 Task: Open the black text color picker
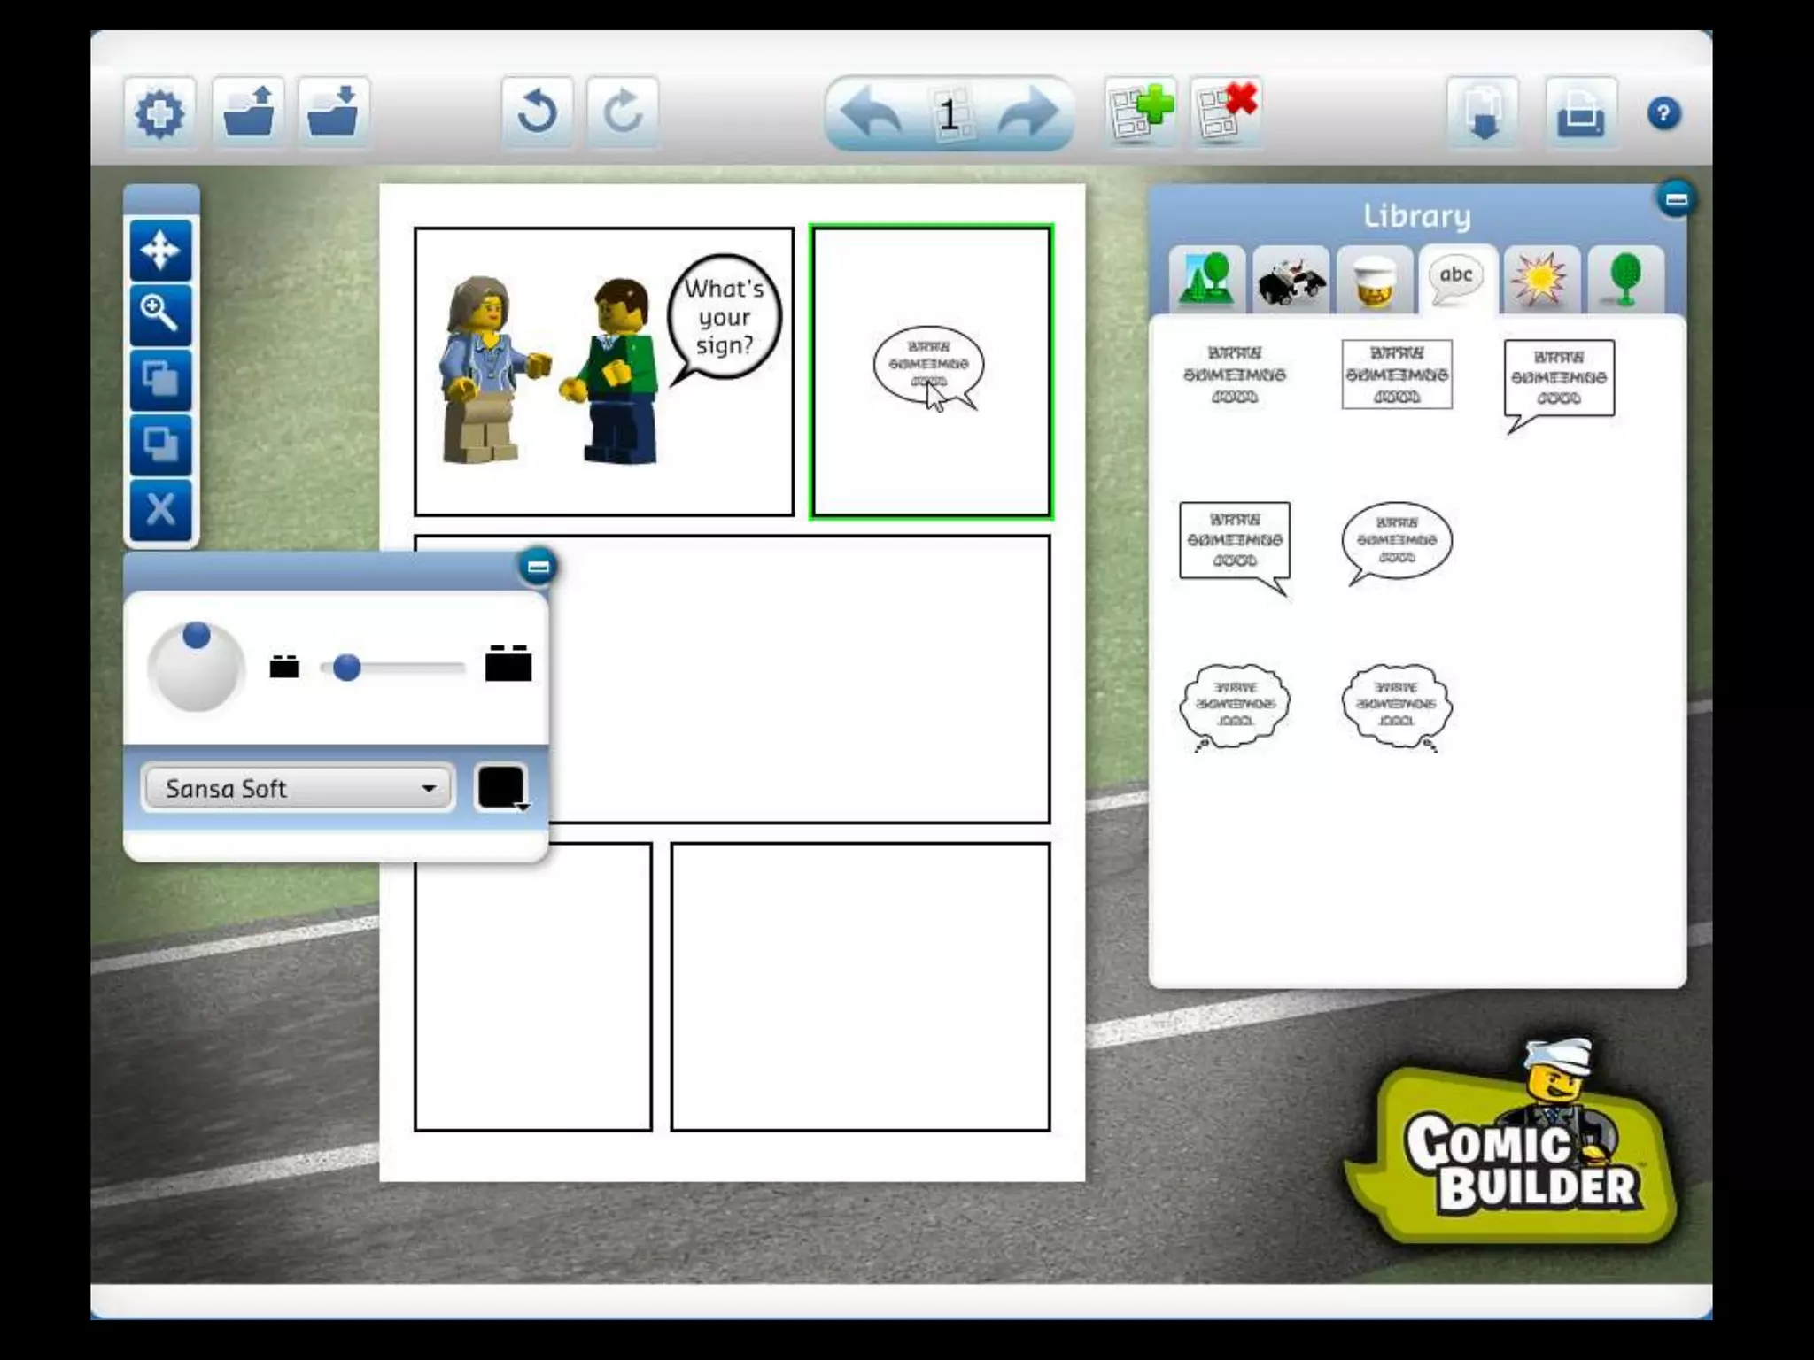[502, 787]
